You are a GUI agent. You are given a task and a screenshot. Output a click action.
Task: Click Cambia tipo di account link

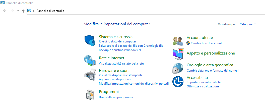[x=206, y=43]
